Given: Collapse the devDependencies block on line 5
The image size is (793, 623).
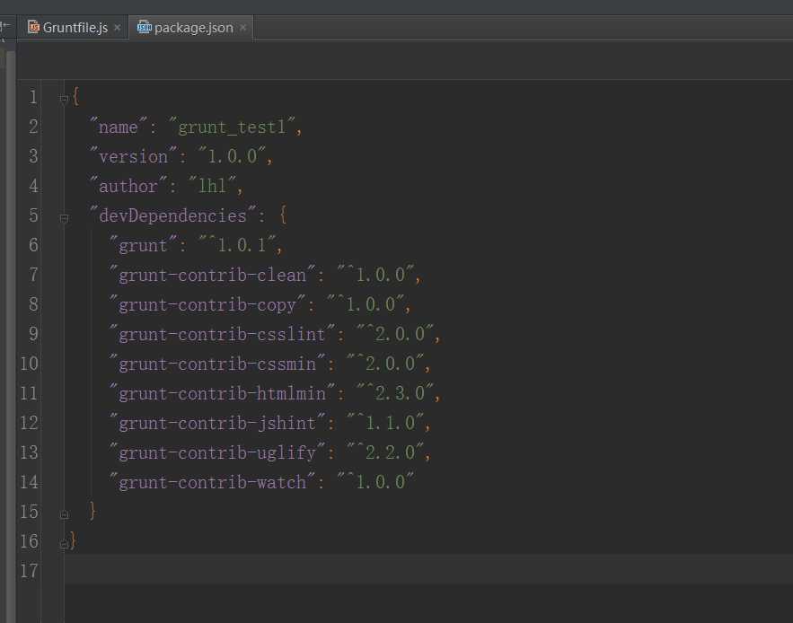Looking at the screenshot, I should pos(64,218).
